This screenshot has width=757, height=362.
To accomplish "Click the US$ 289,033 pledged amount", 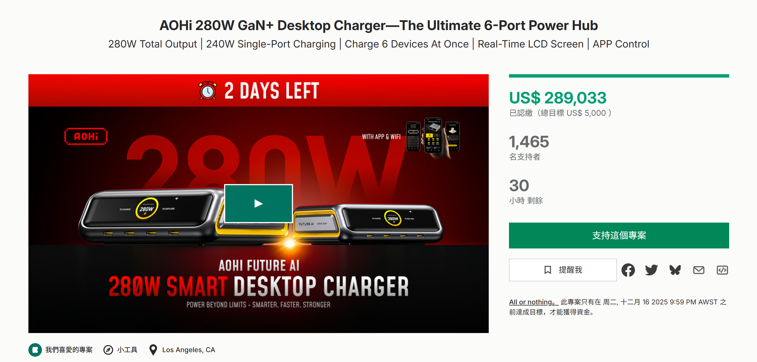I will pos(557,98).
